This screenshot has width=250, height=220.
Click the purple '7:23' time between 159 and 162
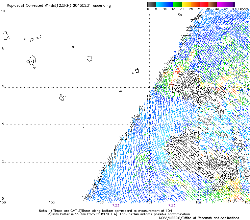pyautogui.click(x=172, y=205)
